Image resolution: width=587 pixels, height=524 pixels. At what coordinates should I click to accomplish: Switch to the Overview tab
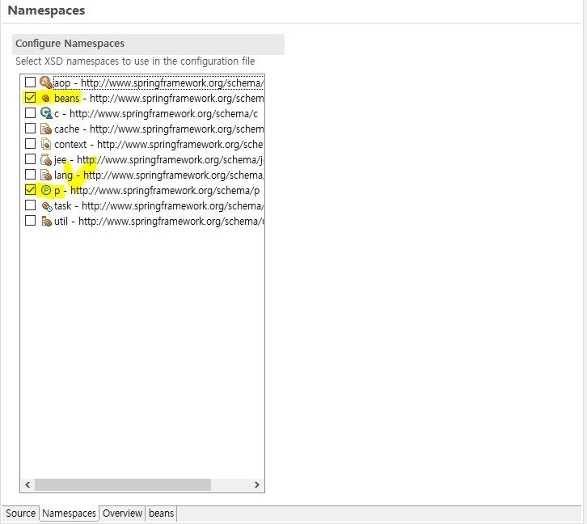122,513
